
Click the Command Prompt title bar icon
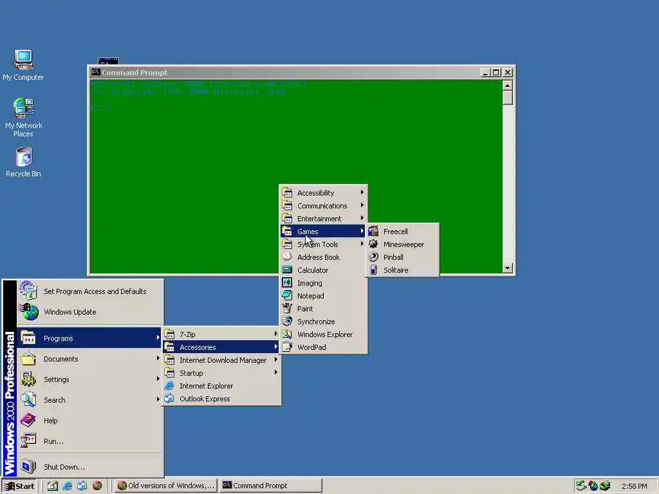(x=95, y=72)
